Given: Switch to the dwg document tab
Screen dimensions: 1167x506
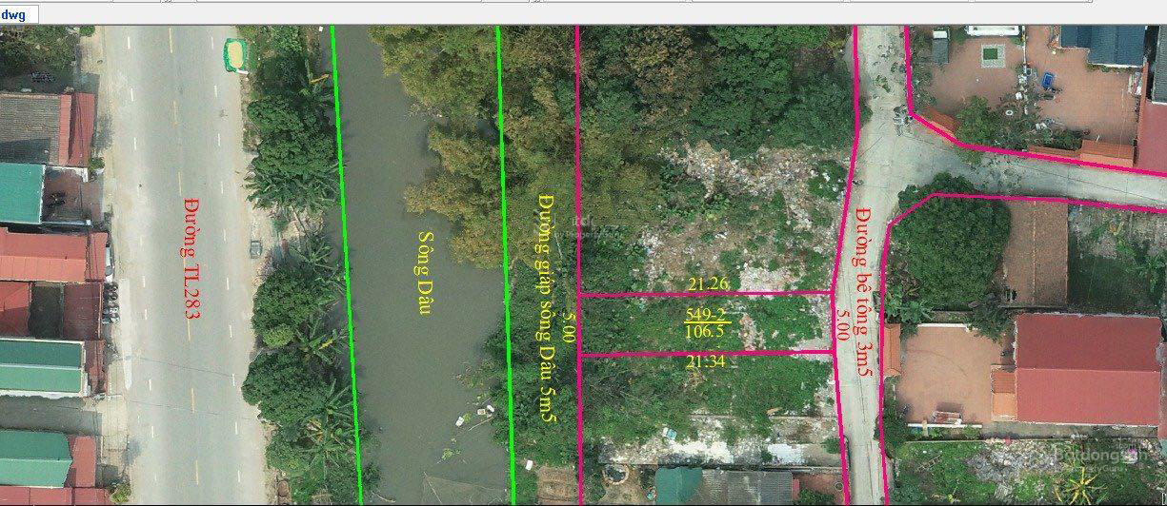Looking at the screenshot, I should tap(14, 14).
